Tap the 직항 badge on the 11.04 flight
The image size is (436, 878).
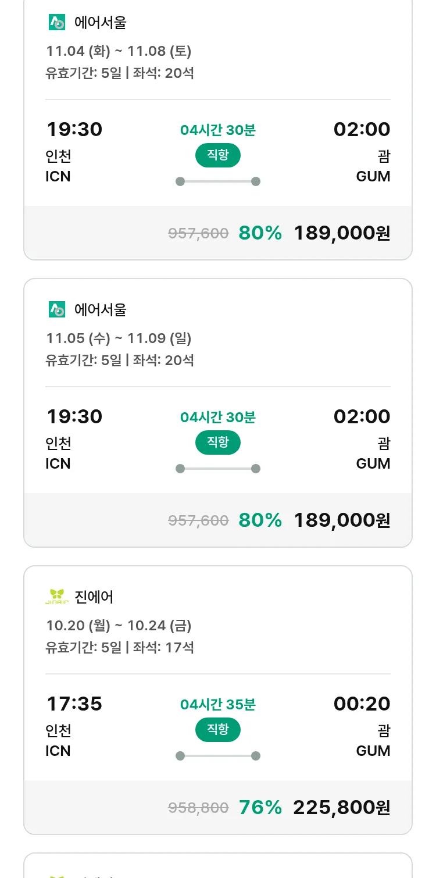point(217,155)
